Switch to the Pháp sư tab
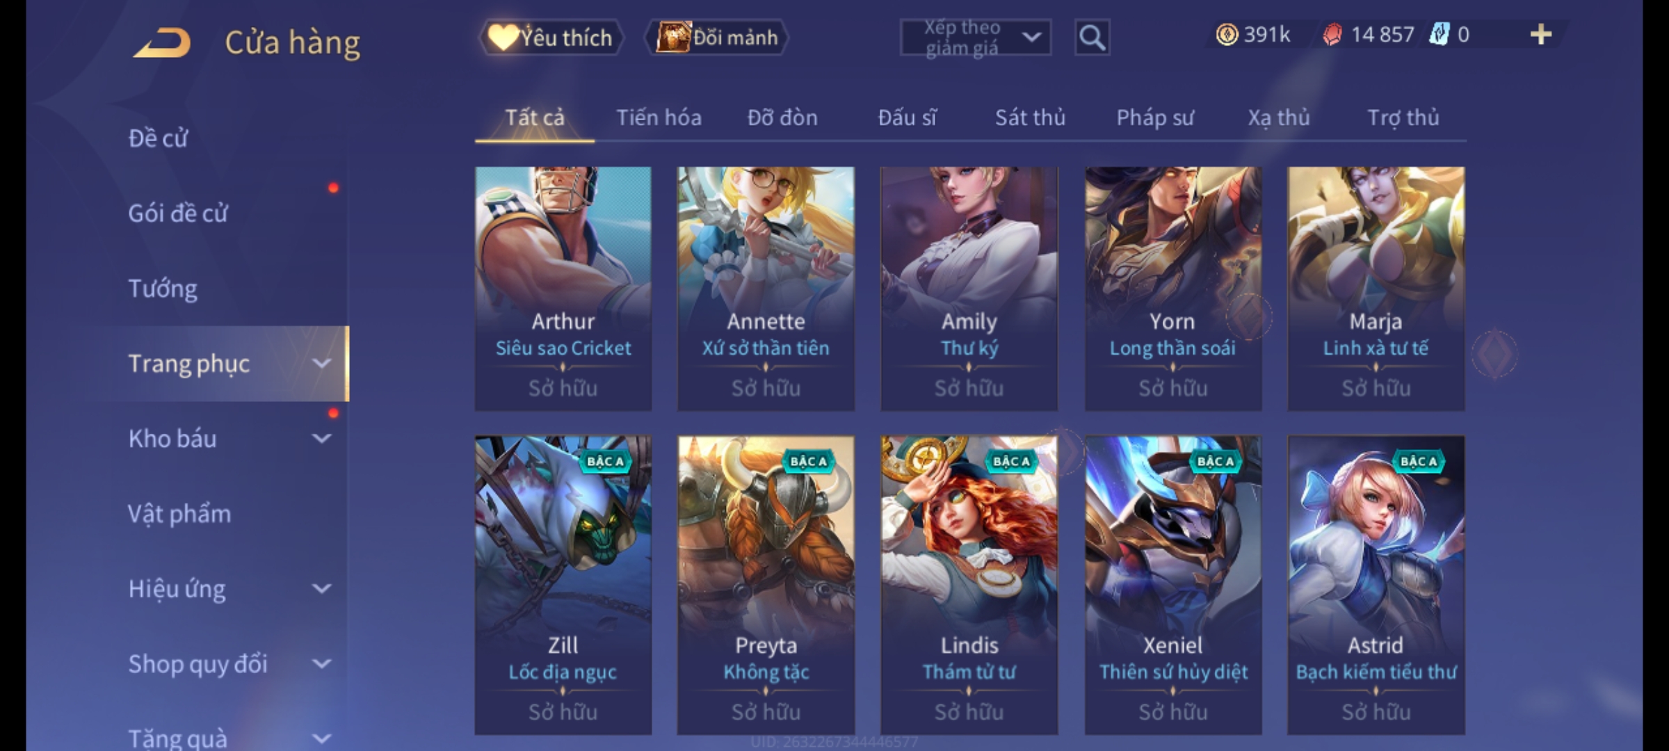Screen dimensions: 1669x751 (1155, 118)
